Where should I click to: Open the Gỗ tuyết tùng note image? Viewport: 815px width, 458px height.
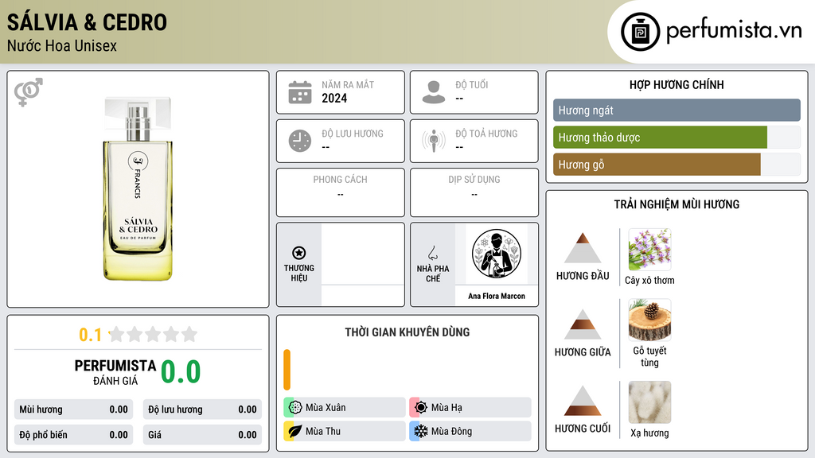[649, 320]
